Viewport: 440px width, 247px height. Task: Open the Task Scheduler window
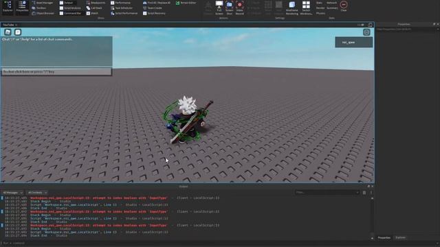(122, 8)
